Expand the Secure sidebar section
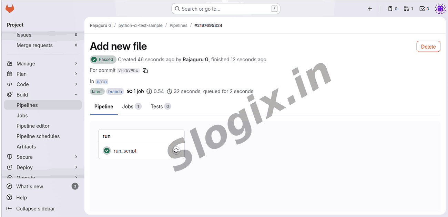The image size is (448, 217). (43, 157)
